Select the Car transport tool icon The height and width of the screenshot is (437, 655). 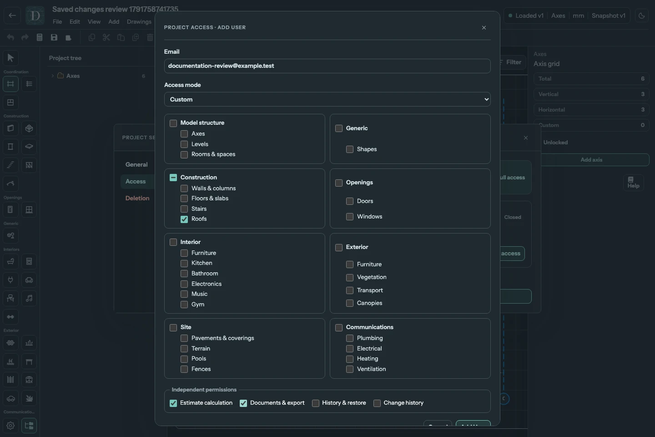10,398
